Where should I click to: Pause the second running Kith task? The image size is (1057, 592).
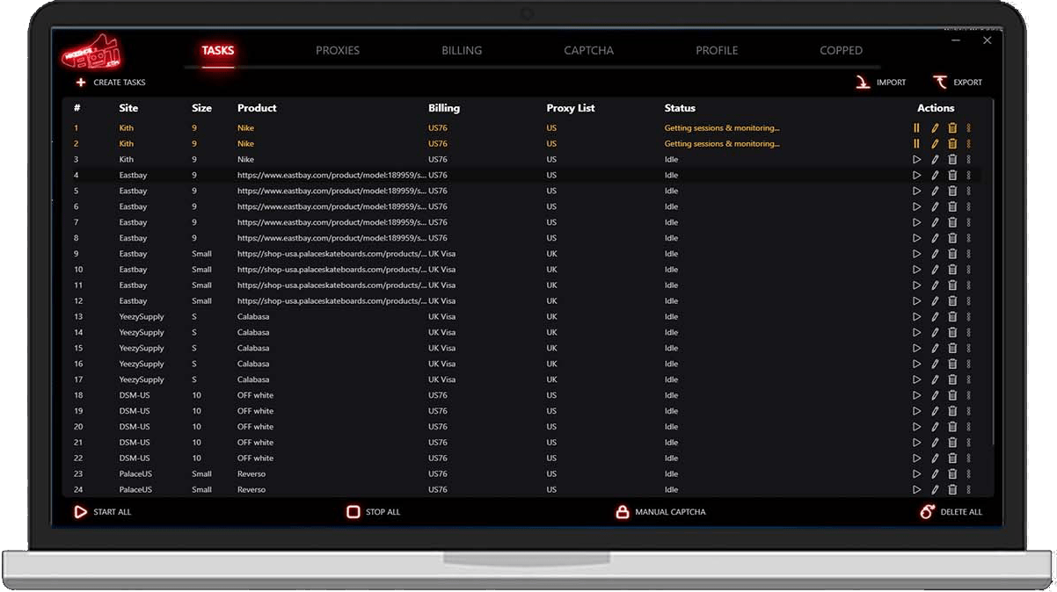click(916, 143)
